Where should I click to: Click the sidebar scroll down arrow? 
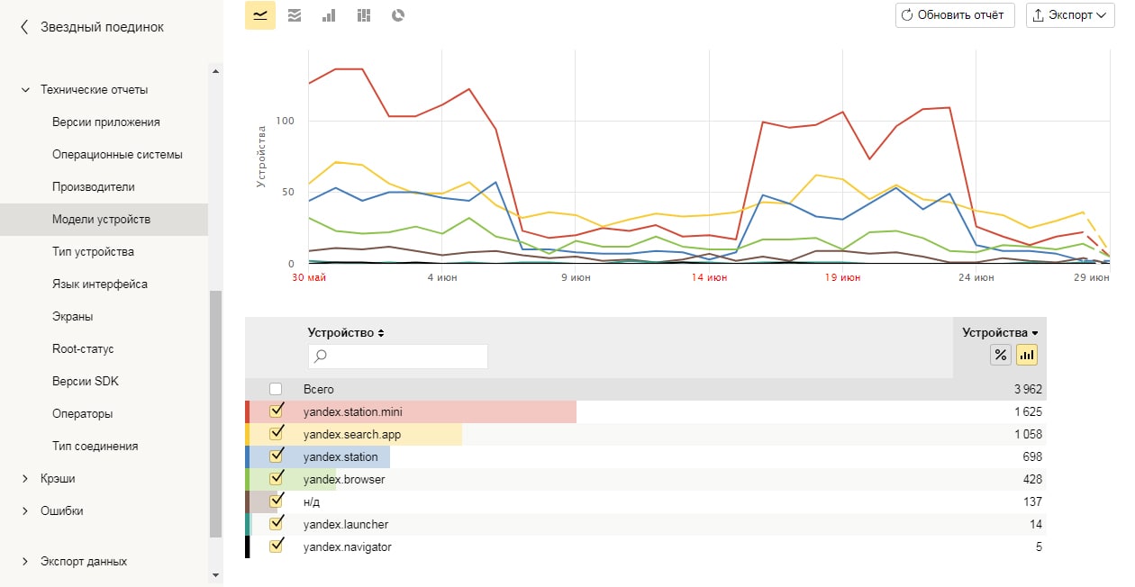point(215,573)
